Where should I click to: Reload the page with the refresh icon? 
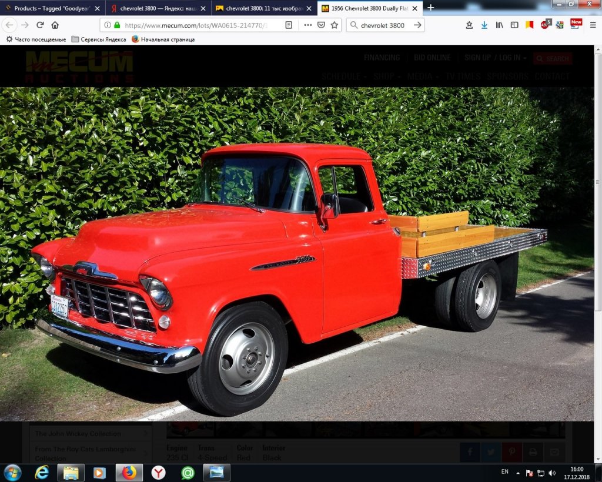click(40, 25)
